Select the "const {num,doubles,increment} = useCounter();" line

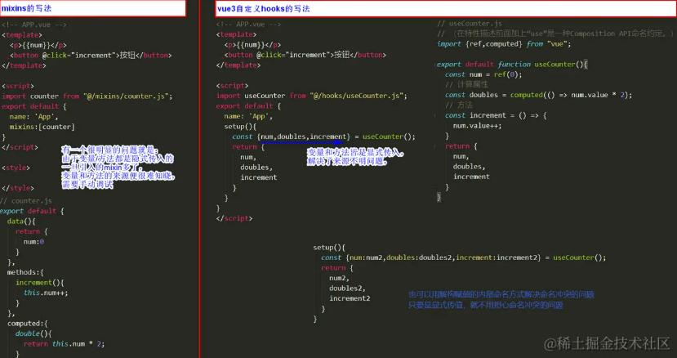(324, 136)
